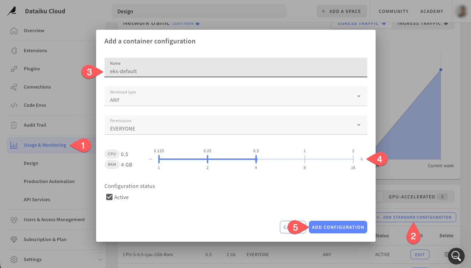The image size is (471, 268).
Task: Click the Code Envs brackets icon
Action: (x=14, y=105)
